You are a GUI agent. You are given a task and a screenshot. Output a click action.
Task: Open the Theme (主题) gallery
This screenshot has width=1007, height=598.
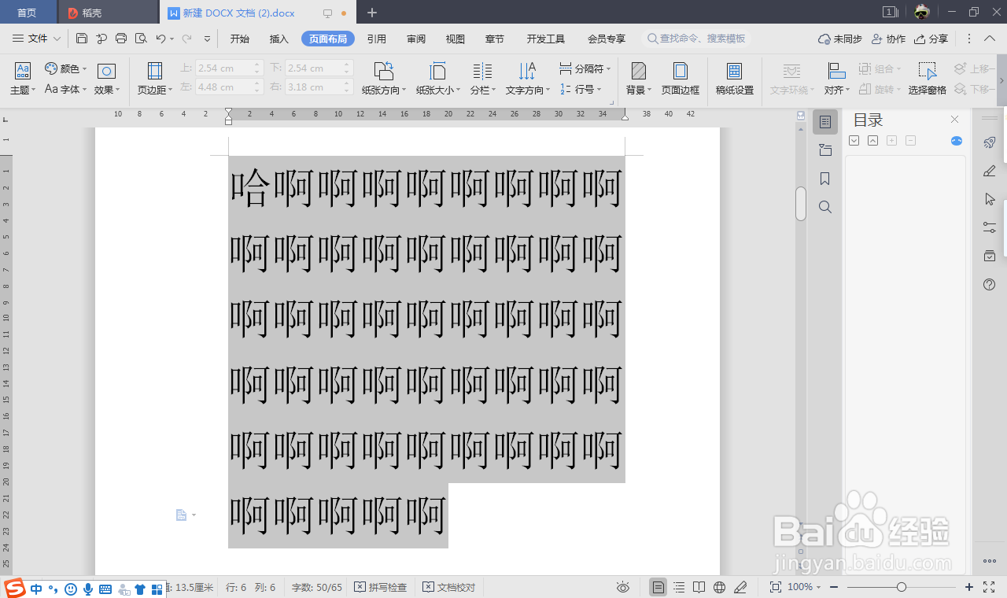click(23, 79)
